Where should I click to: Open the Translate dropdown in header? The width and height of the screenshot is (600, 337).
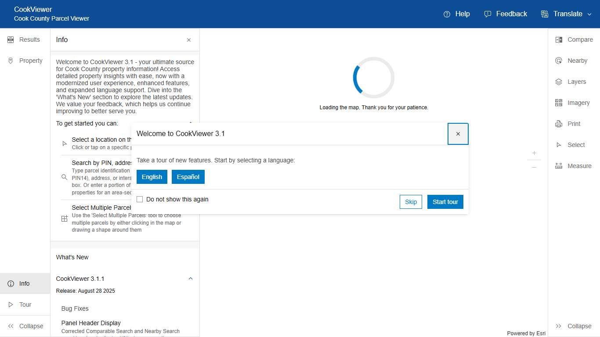(567, 14)
